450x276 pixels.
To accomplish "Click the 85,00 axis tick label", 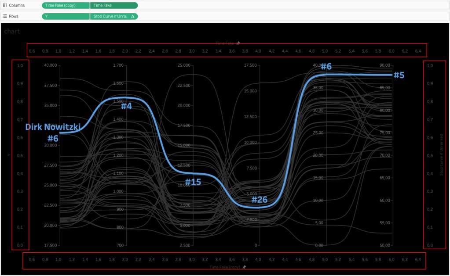I will (385, 88).
